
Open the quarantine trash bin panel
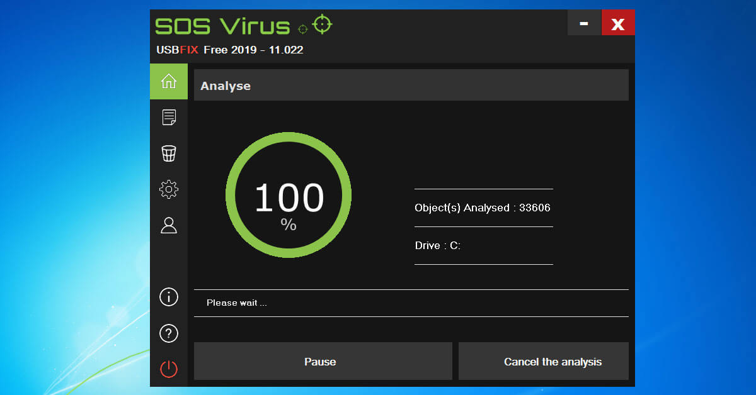(168, 153)
